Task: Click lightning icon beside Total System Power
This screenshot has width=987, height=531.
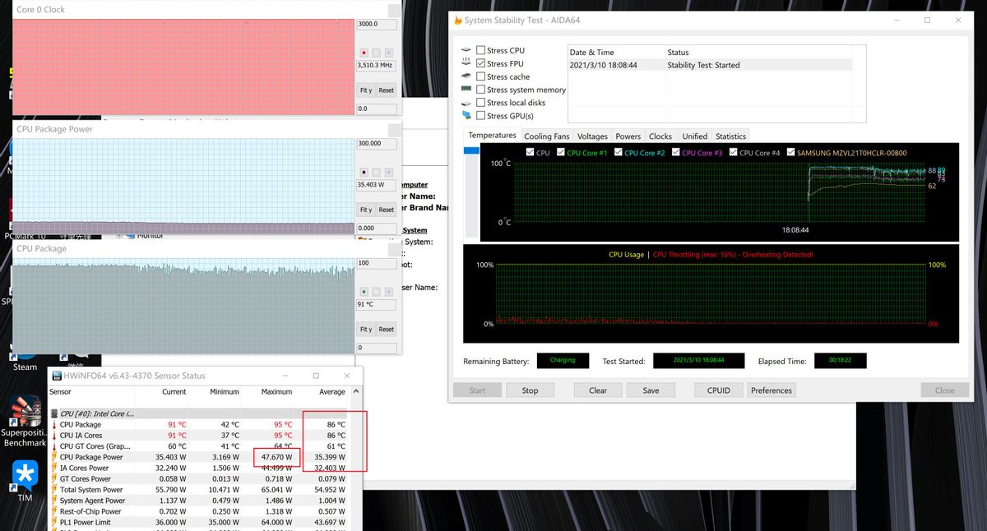Action: [x=54, y=489]
